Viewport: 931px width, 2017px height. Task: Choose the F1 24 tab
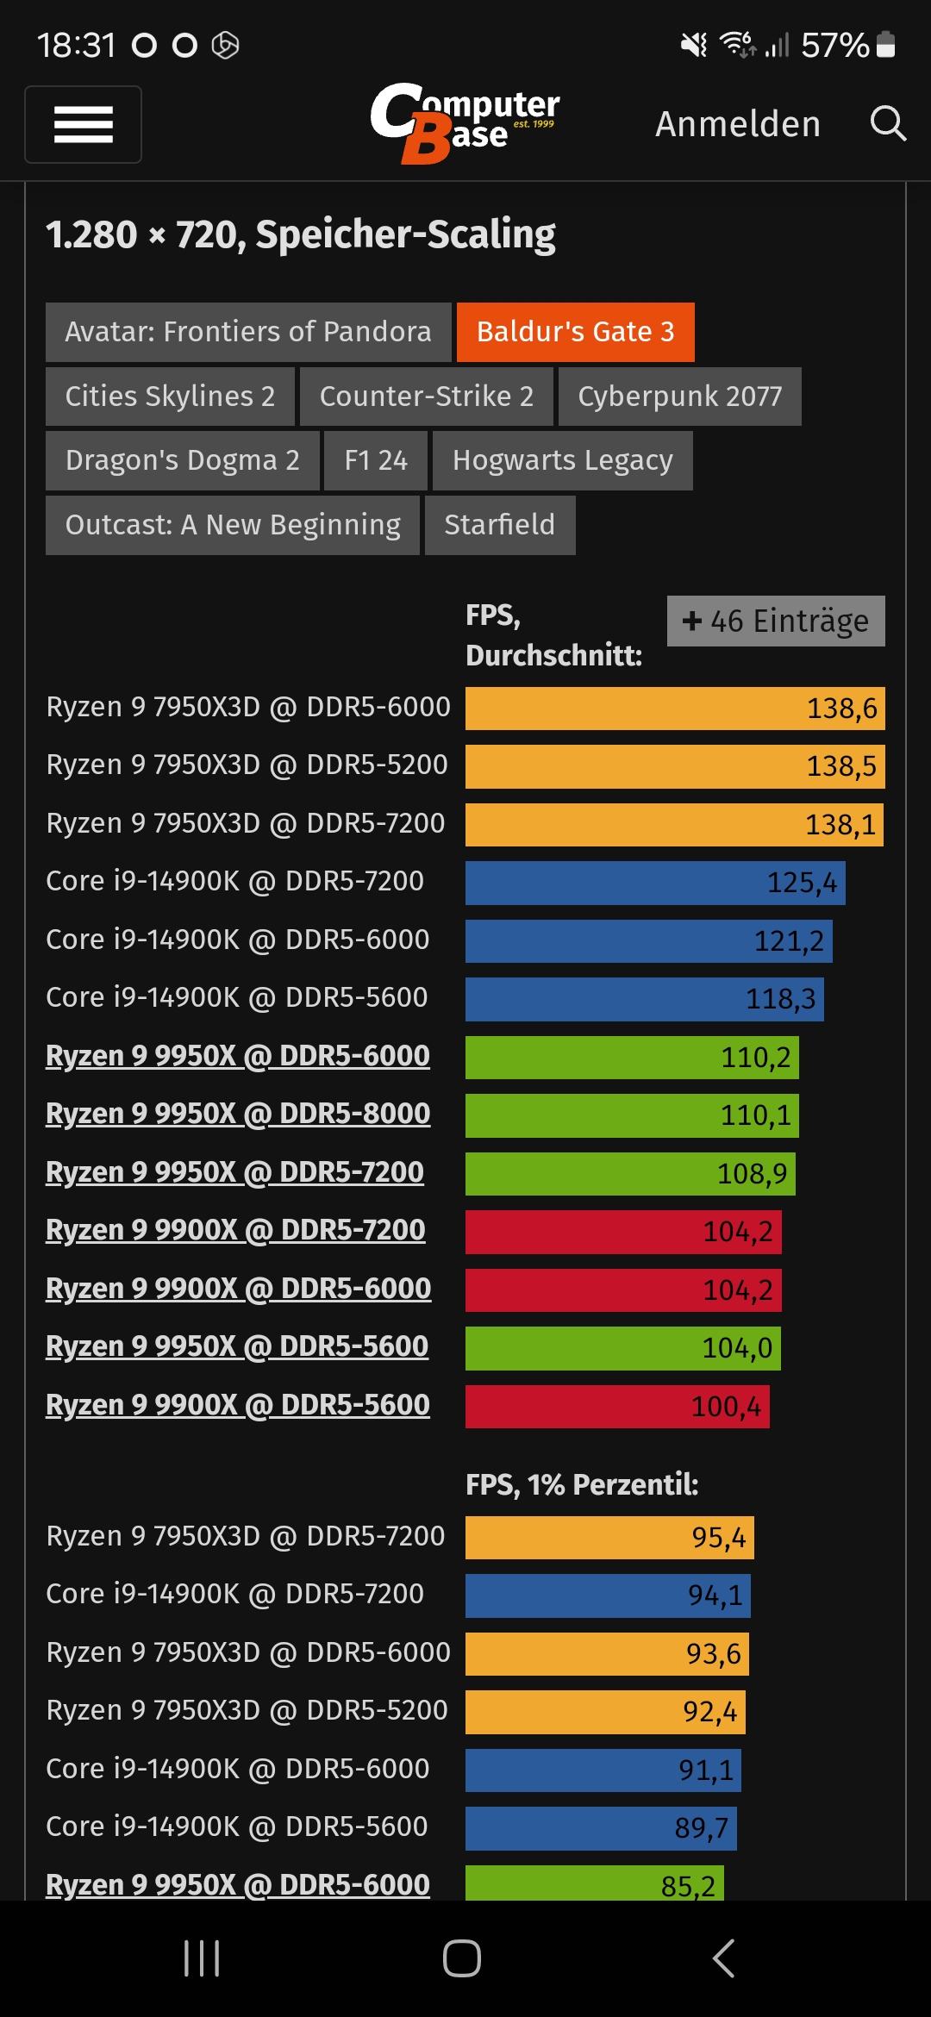coord(376,461)
